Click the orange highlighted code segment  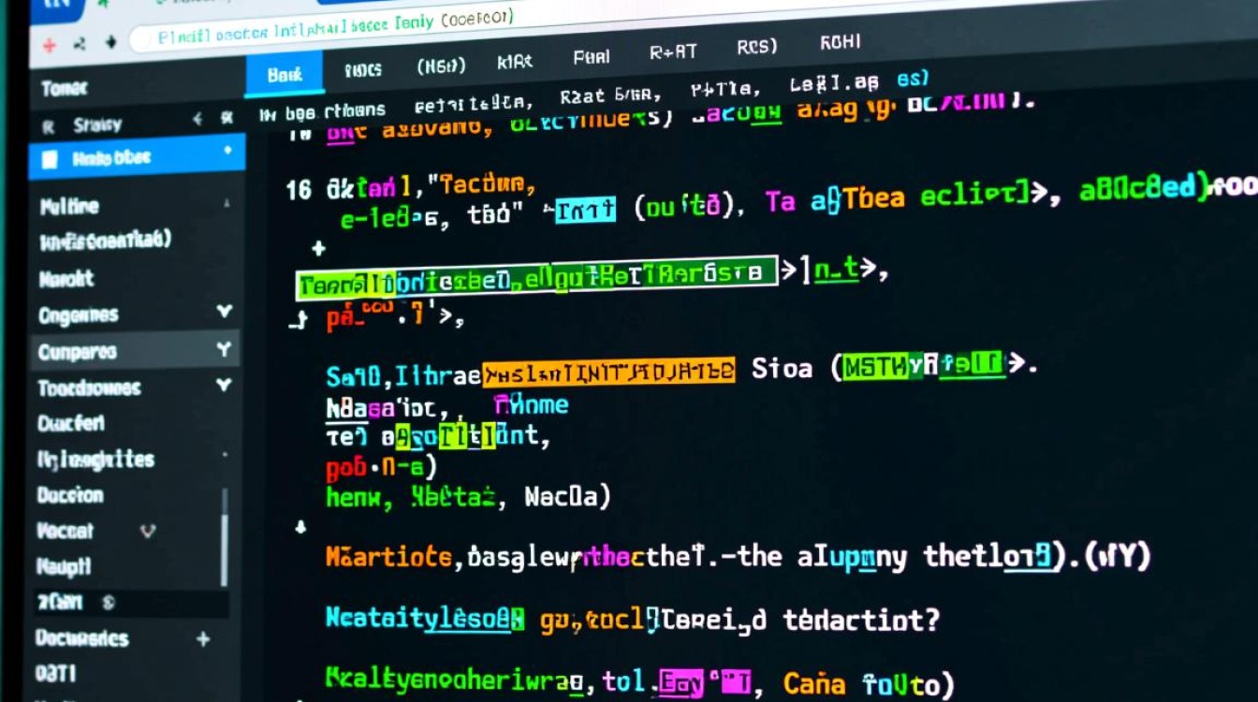pos(608,373)
